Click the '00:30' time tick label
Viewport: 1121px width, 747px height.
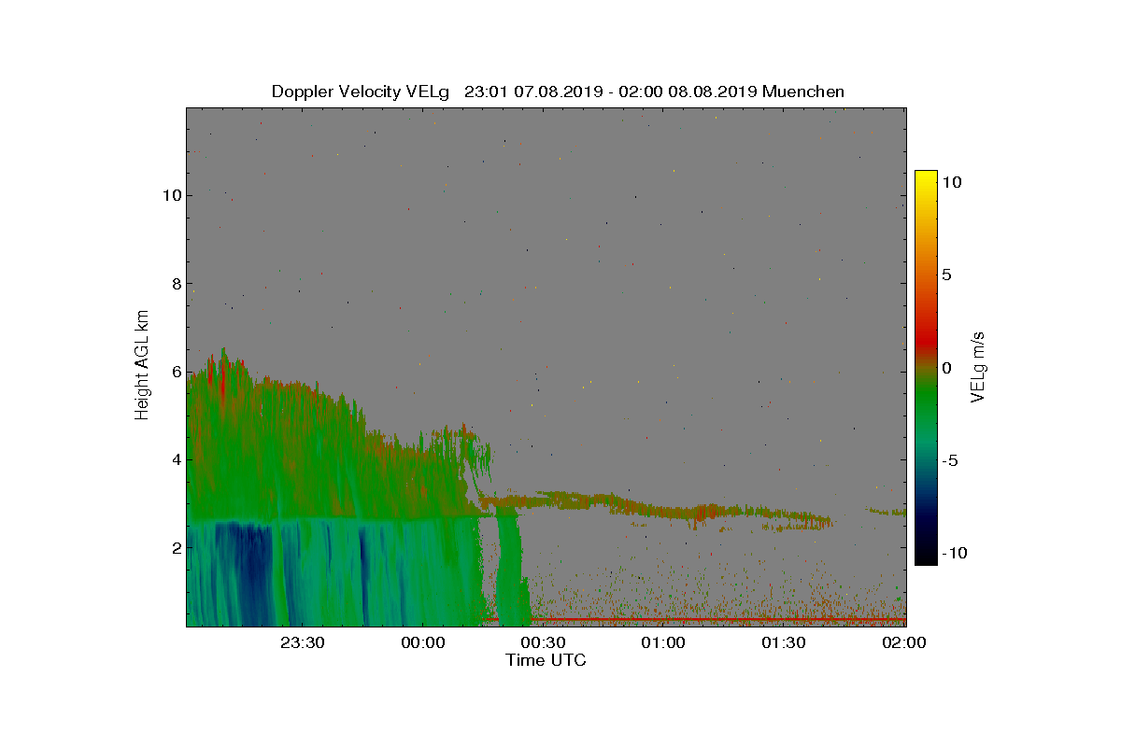544,642
